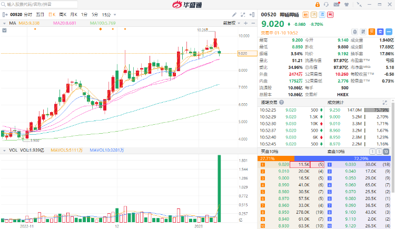The height and width of the screenshot is (229, 395).
Task: Select bid price 8.950 with 278.0K
Action: [x=291, y=212]
